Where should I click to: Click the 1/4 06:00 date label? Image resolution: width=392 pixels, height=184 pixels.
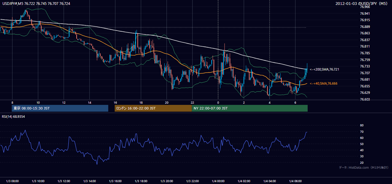pyautogui.click(x=295, y=181)
